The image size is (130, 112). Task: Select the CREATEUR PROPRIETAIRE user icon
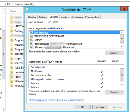click(31, 36)
